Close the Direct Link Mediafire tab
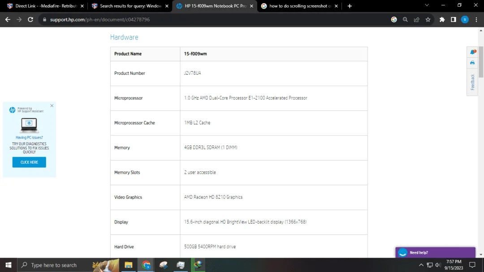Image resolution: width=484 pixels, height=272 pixels. click(82, 6)
